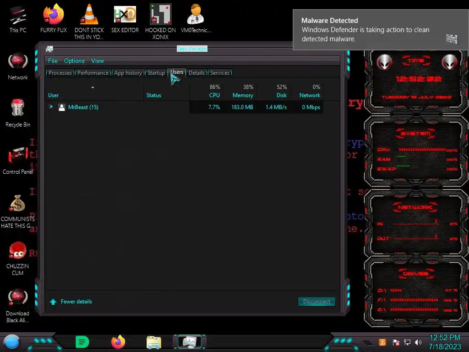Open the green notes app in taskbar
The image size is (469, 352).
[82, 342]
